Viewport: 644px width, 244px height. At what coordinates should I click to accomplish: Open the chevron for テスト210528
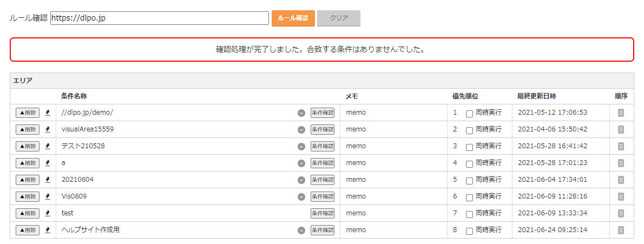[301, 147]
